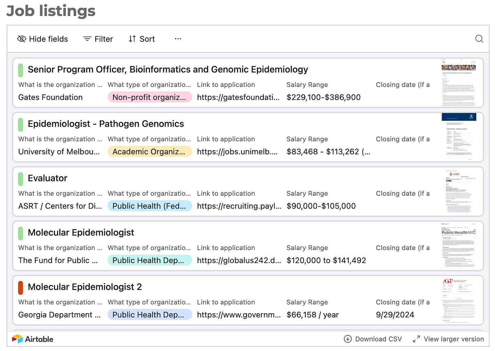Click salary $90,000-$105,000
495x351 pixels.
321,206
